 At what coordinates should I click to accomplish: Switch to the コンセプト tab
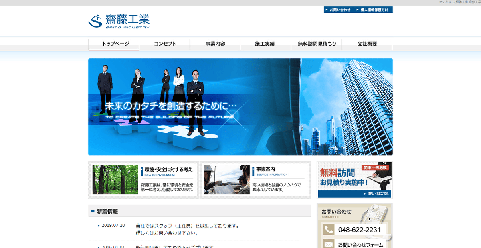click(x=164, y=44)
